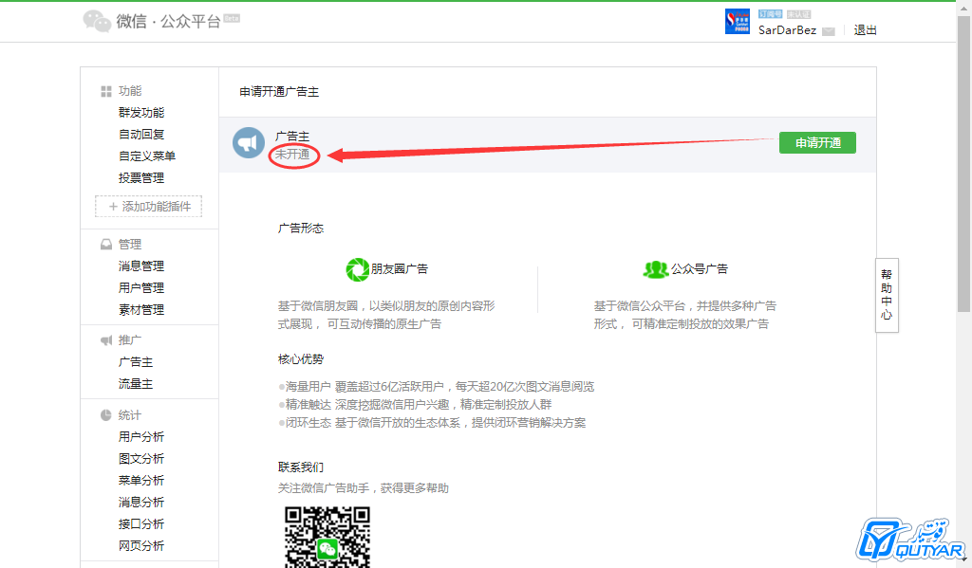Open 自定义菜单 in sidebar
Image resolution: width=972 pixels, height=568 pixels.
click(x=147, y=156)
